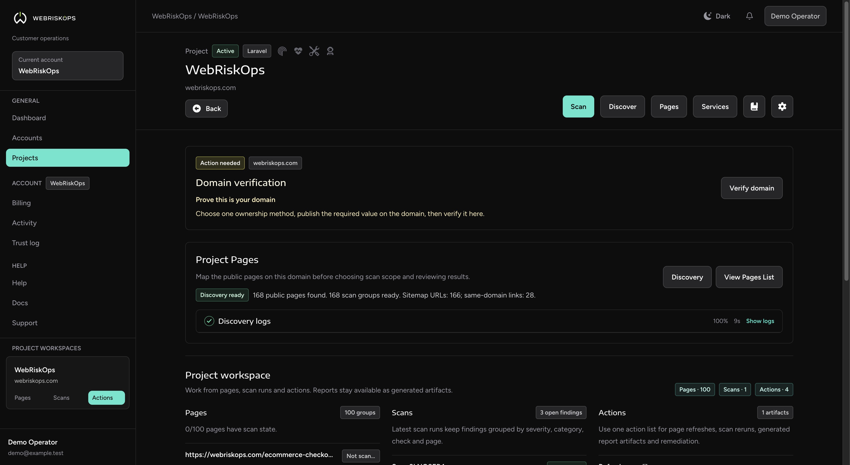Start a Scan
Screen dimensions: 850x465
(578, 106)
